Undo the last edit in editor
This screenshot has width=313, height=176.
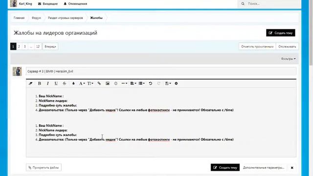(x=151, y=84)
